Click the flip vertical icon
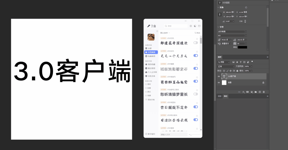Image resolution: width=288 pixels, height=150 pixels. click(x=245, y=21)
